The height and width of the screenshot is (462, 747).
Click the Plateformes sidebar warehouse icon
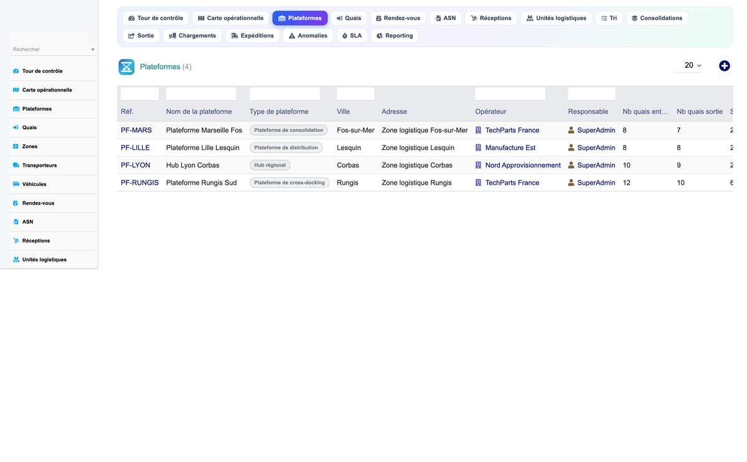pos(16,109)
